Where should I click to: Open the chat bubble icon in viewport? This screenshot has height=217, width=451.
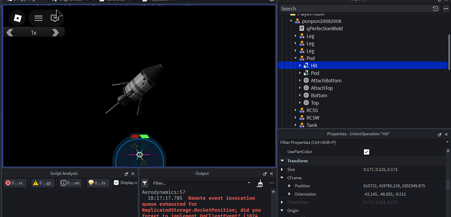(55, 18)
